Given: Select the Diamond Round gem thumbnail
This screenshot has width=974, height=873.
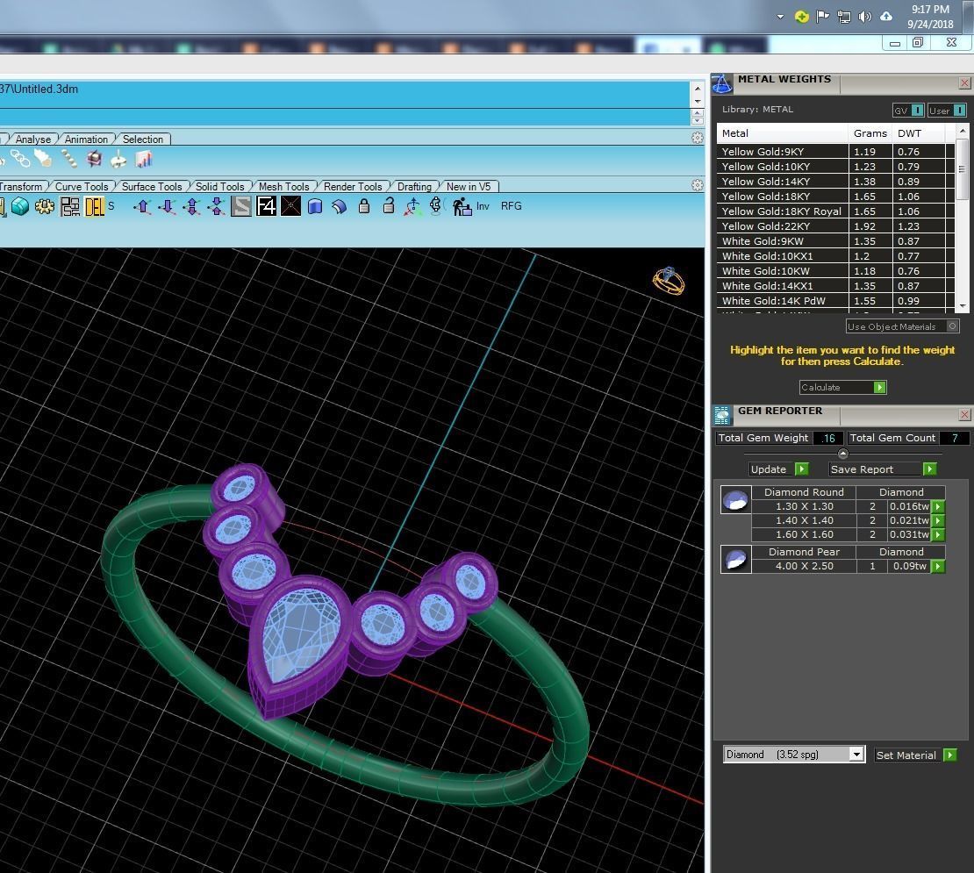Looking at the screenshot, I should coord(735,500).
